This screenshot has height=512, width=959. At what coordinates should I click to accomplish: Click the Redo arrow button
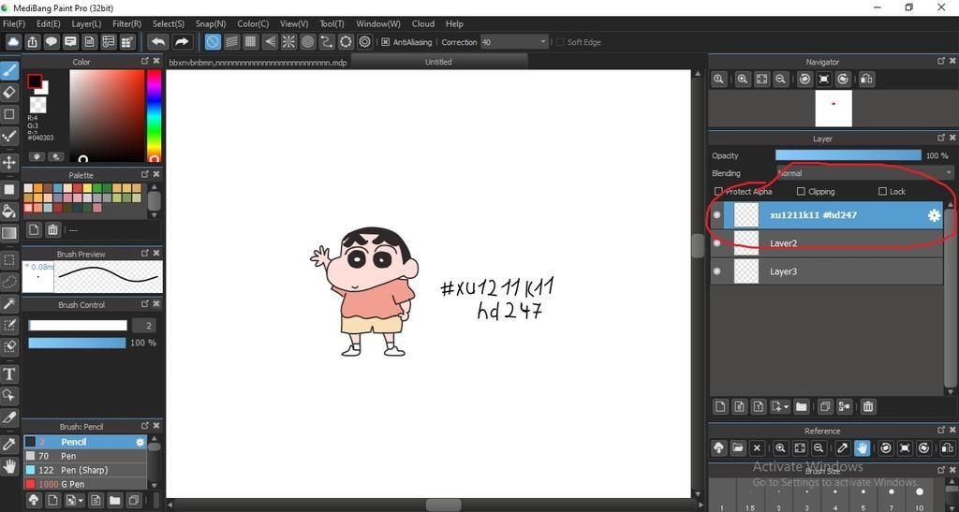coord(182,41)
